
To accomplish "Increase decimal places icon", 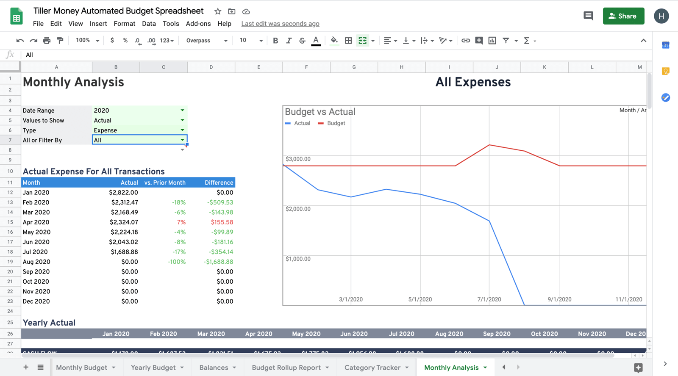I will tap(151, 41).
